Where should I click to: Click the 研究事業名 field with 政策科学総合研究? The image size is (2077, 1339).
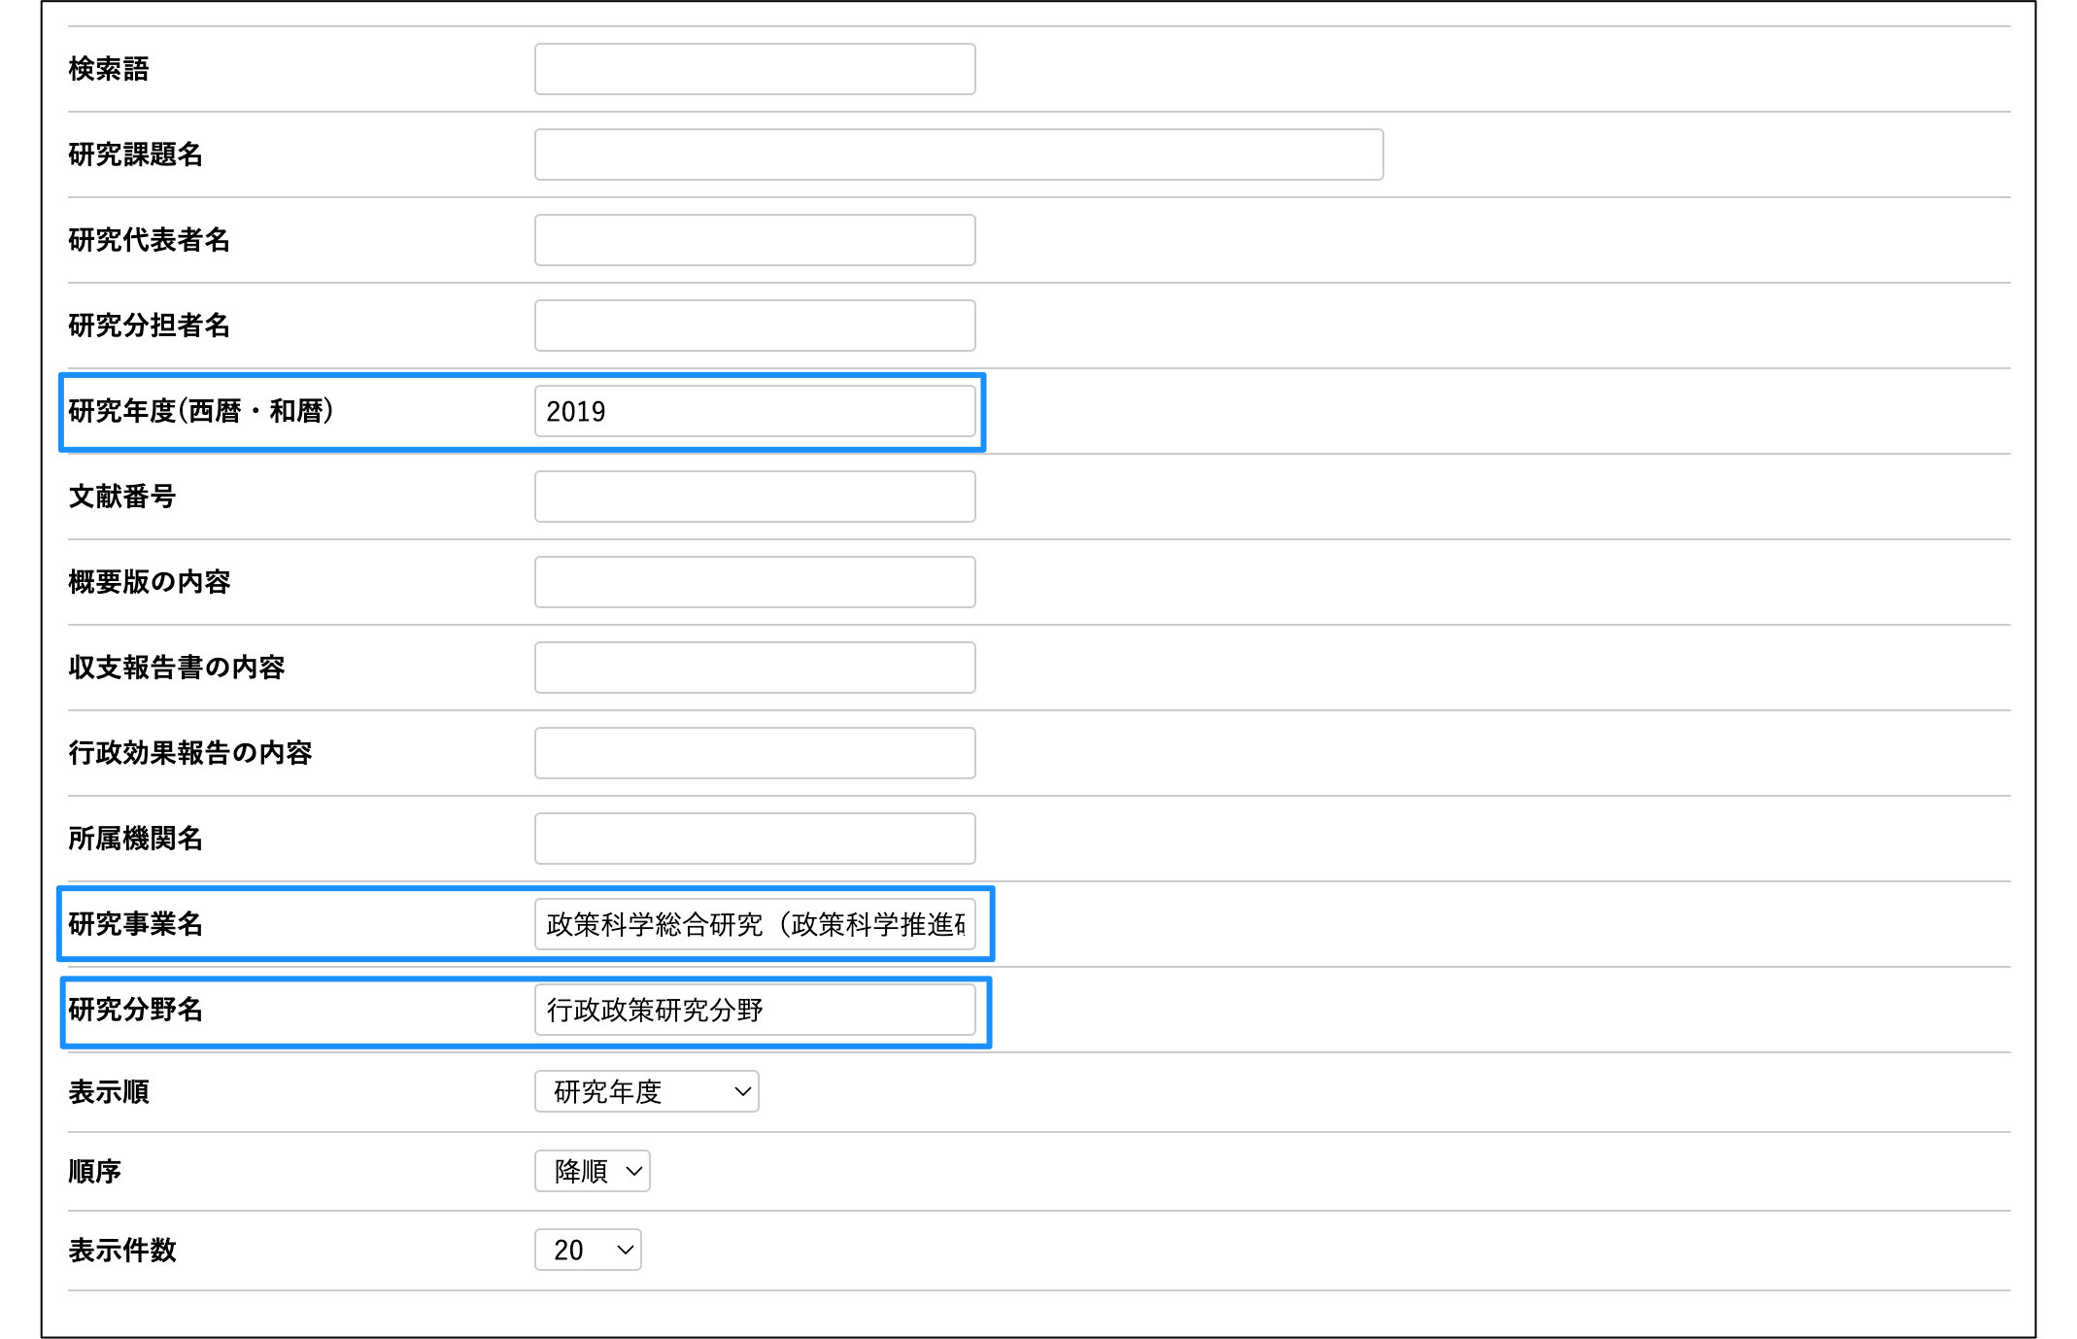[x=754, y=924]
